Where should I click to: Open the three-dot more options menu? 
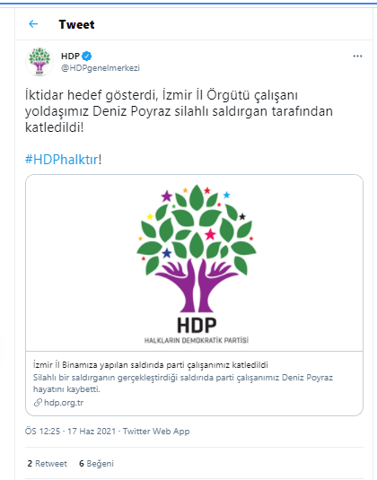tap(357, 56)
